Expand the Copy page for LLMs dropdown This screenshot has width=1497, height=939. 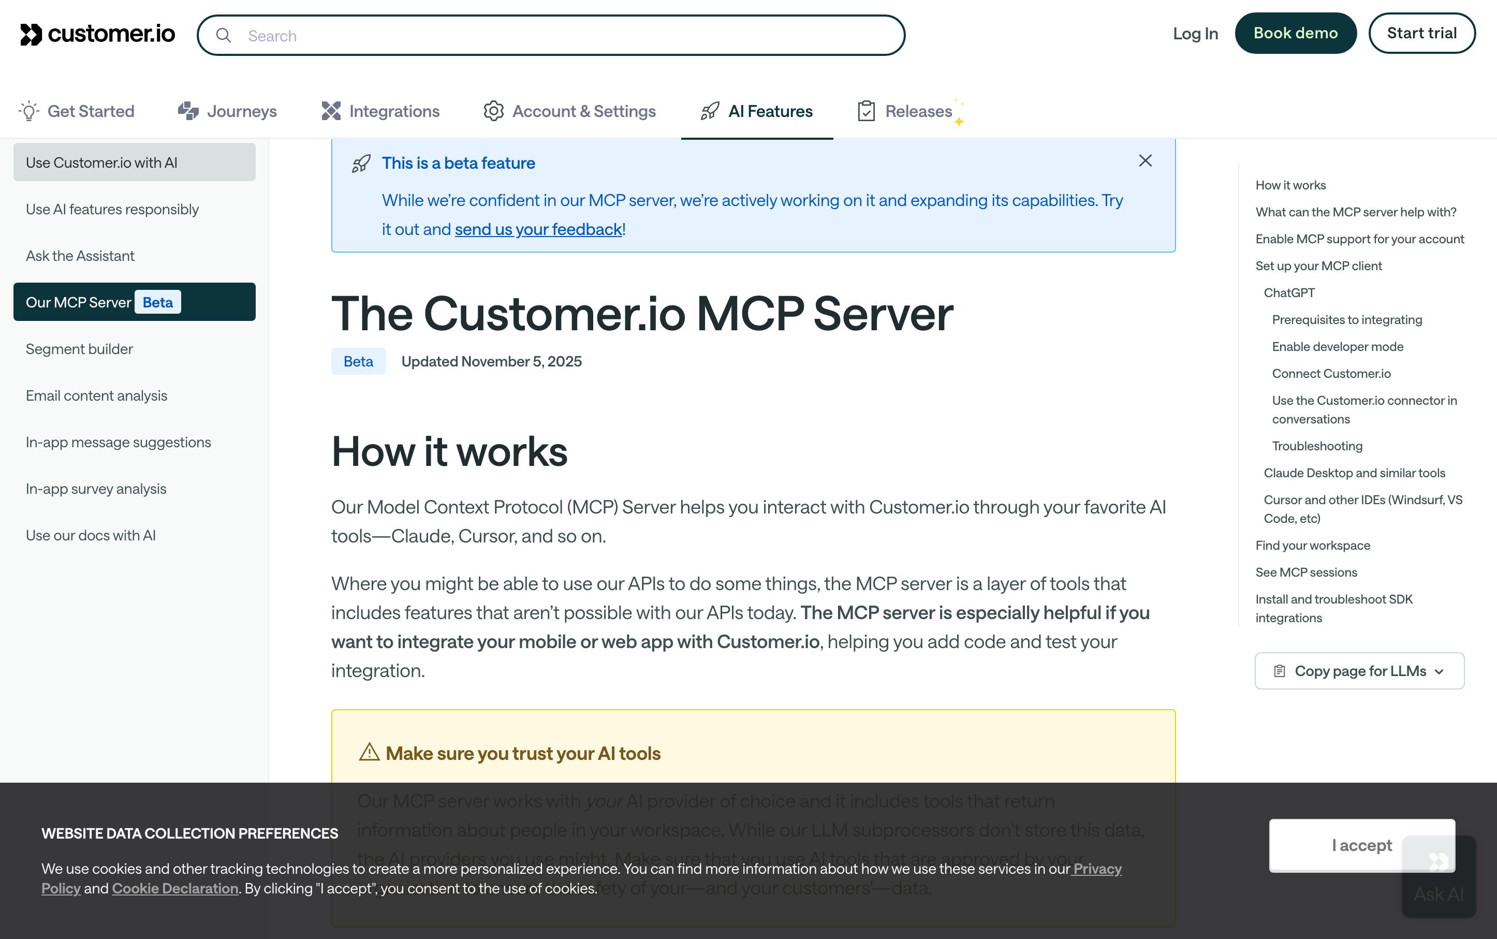click(1439, 671)
